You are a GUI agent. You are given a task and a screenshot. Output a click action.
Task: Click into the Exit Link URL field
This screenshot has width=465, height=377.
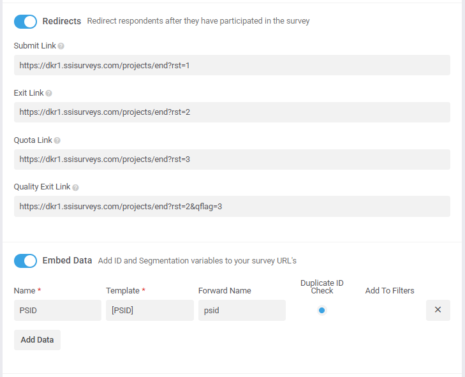(232, 112)
